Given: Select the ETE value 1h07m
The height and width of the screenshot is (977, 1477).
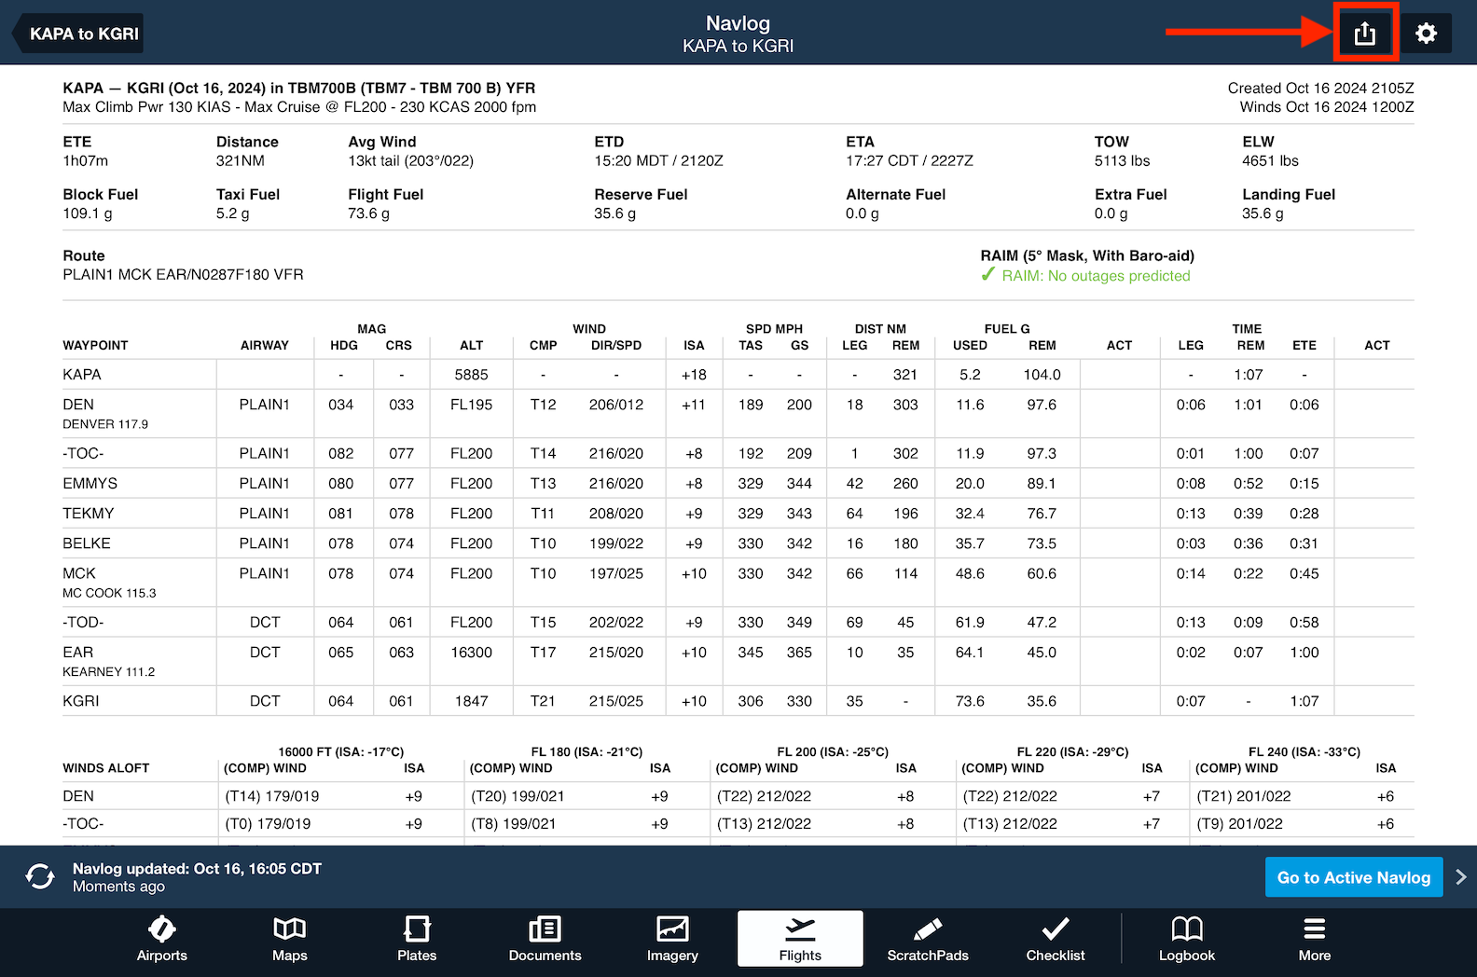Looking at the screenshot, I should click(x=86, y=161).
